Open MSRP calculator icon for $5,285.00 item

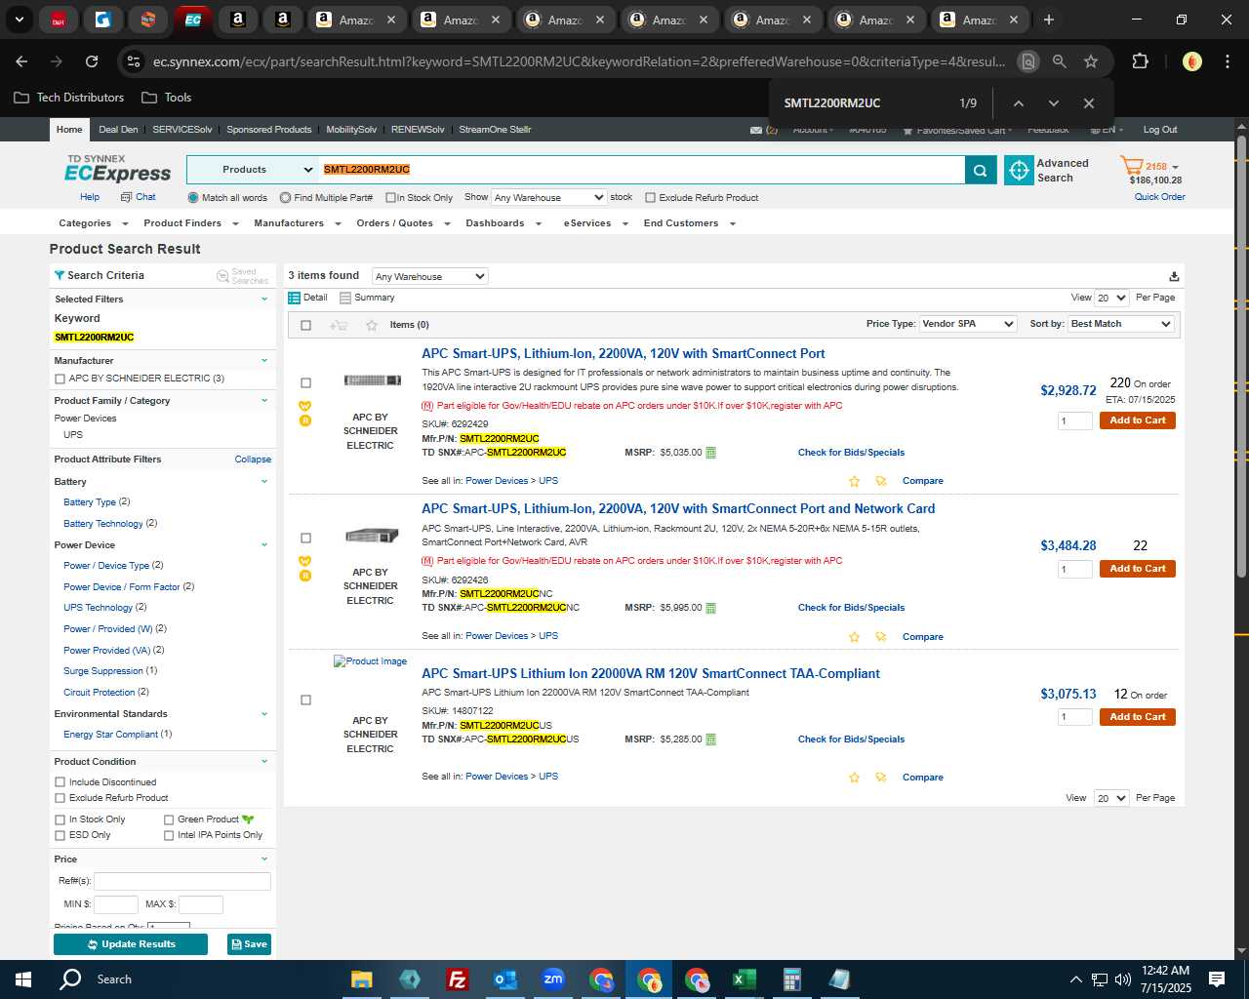click(710, 739)
